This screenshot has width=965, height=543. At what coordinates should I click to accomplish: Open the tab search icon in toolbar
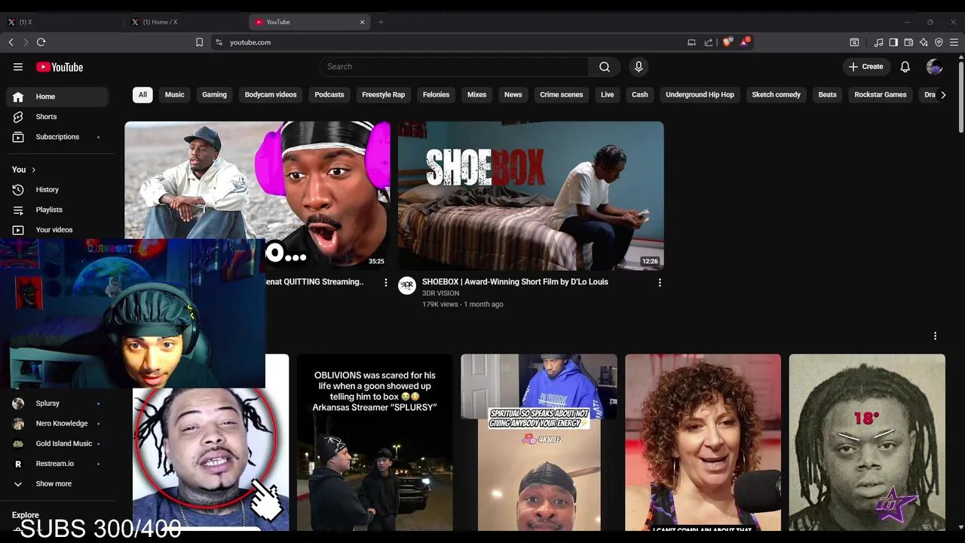coord(854,42)
